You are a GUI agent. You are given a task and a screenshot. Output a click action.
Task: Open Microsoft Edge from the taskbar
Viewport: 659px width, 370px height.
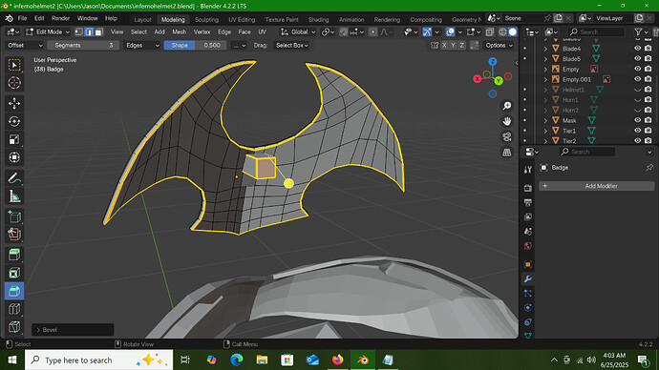237,360
